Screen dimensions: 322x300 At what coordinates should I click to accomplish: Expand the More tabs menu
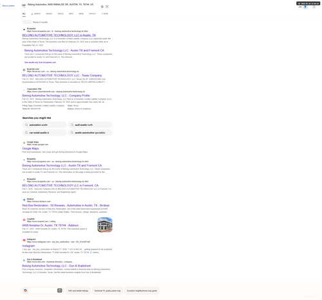coord(105,13)
